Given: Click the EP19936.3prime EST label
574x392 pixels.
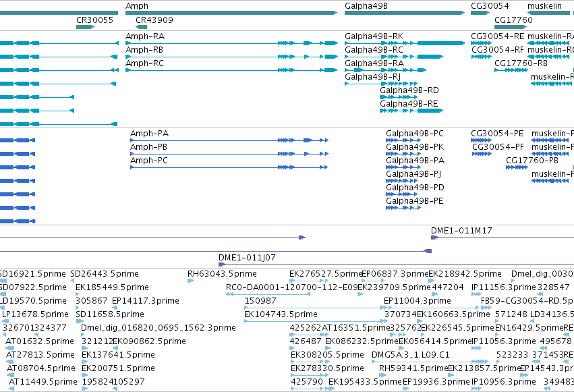Looking at the screenshot, I should tap(436, 383).
